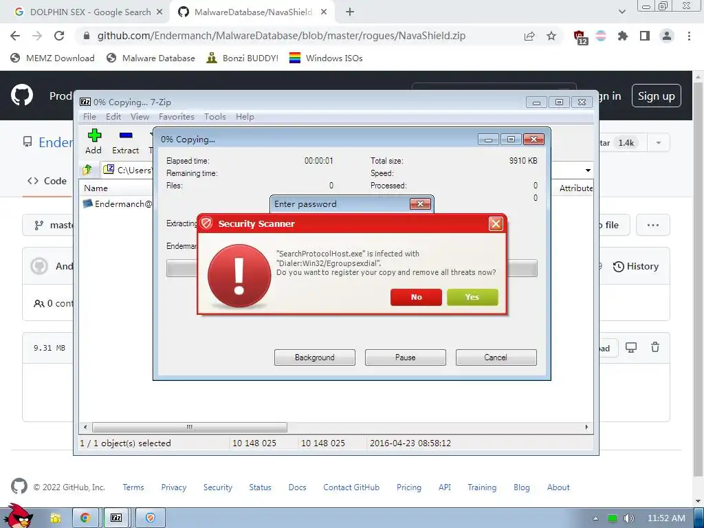Screen dimensions: 704x528
Task: Open the file History link
Action: [636, 266]
